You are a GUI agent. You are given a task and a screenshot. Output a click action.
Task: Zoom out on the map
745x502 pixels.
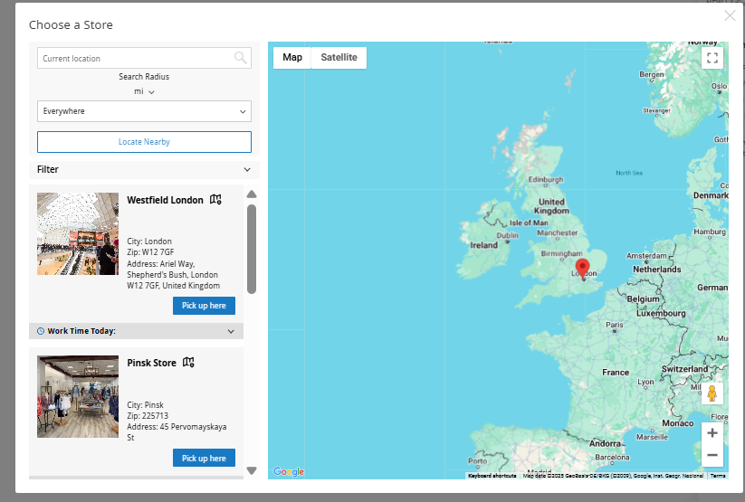[x=712, y=455]
